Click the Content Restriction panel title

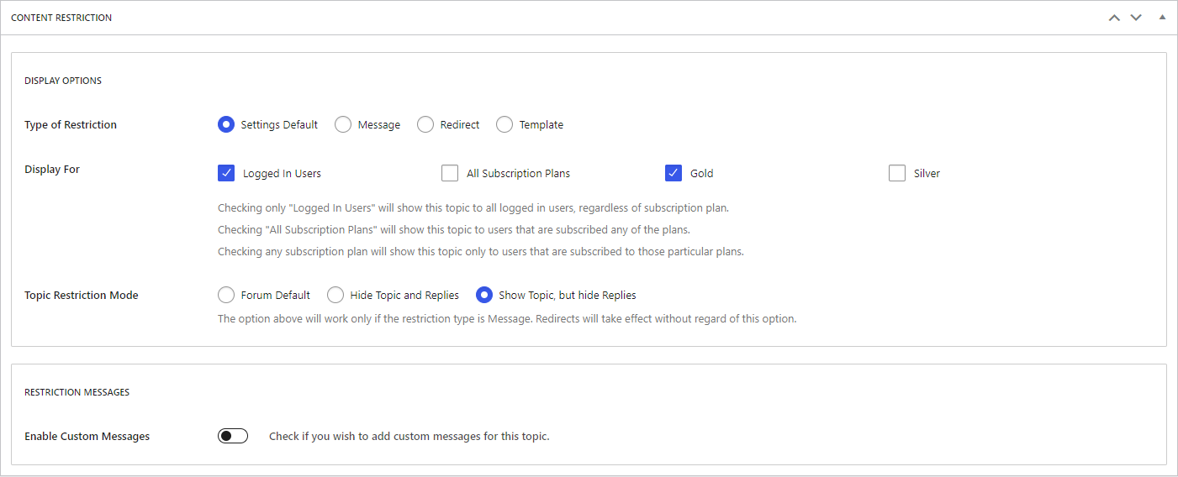pyautogui.click(x=61, y=18)
